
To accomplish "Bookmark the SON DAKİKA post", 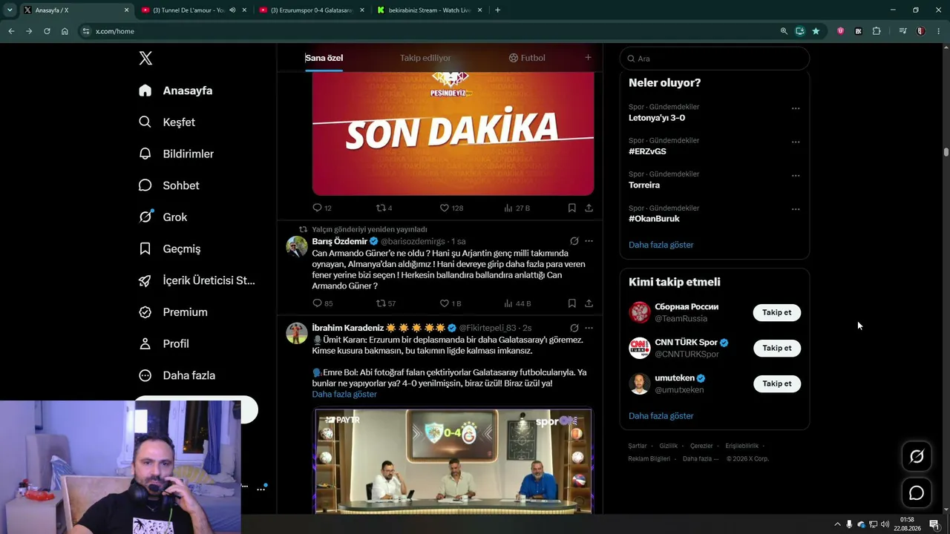I will coord(571,208).
